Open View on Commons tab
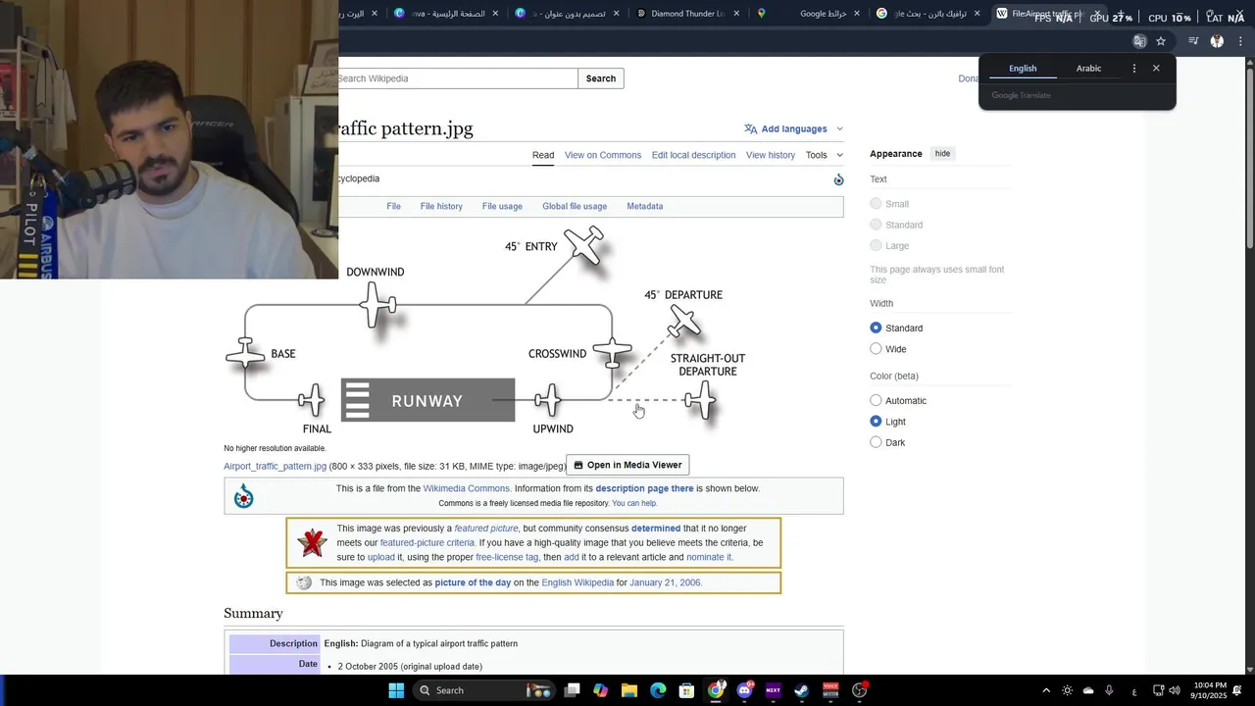The width and height of the screenshot is (1255, 706). click(x=603, y=155)
